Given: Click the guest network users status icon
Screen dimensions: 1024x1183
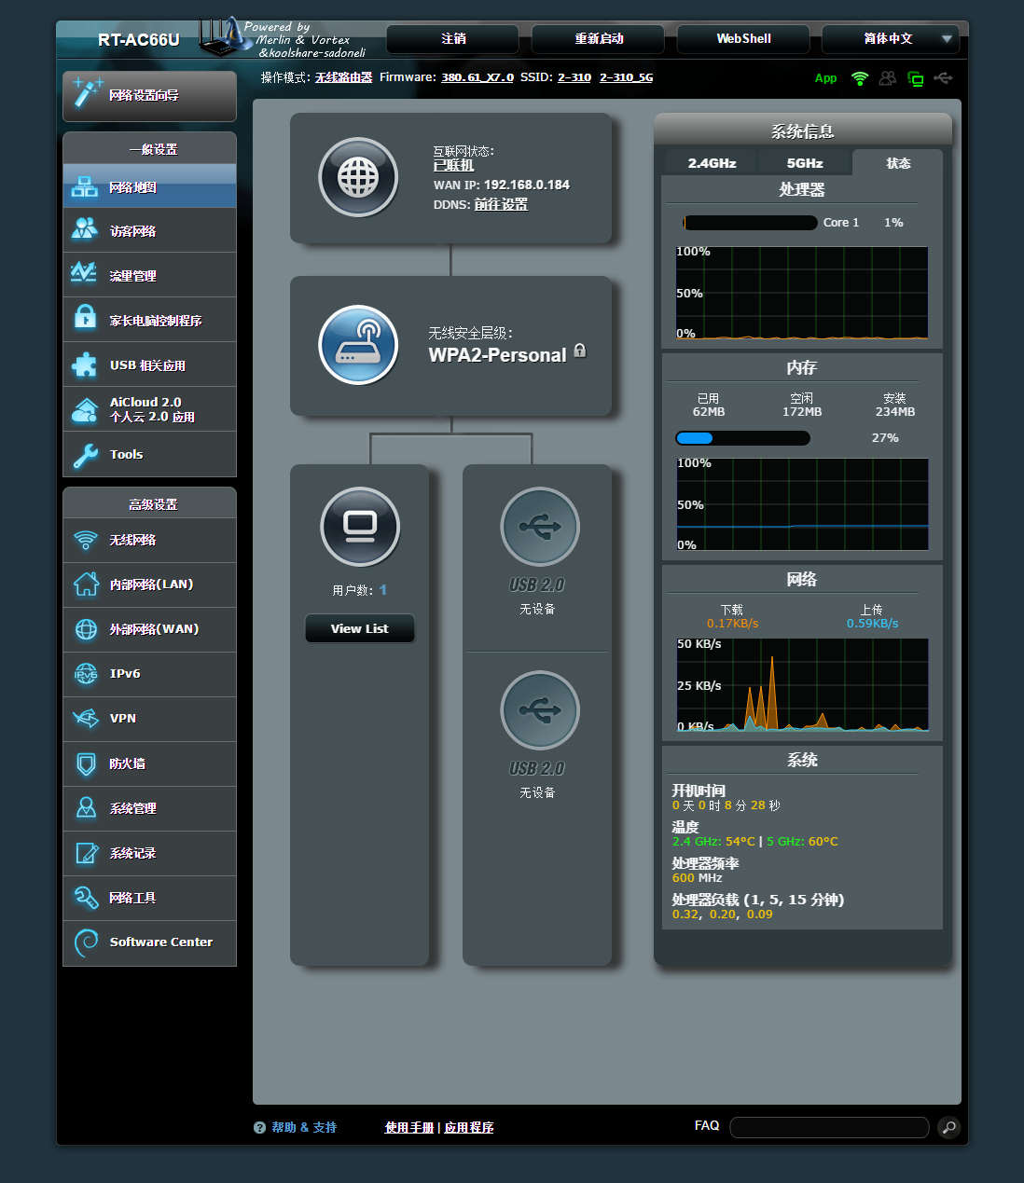Looking at the screenshot, I should click(x=888, y=78).
